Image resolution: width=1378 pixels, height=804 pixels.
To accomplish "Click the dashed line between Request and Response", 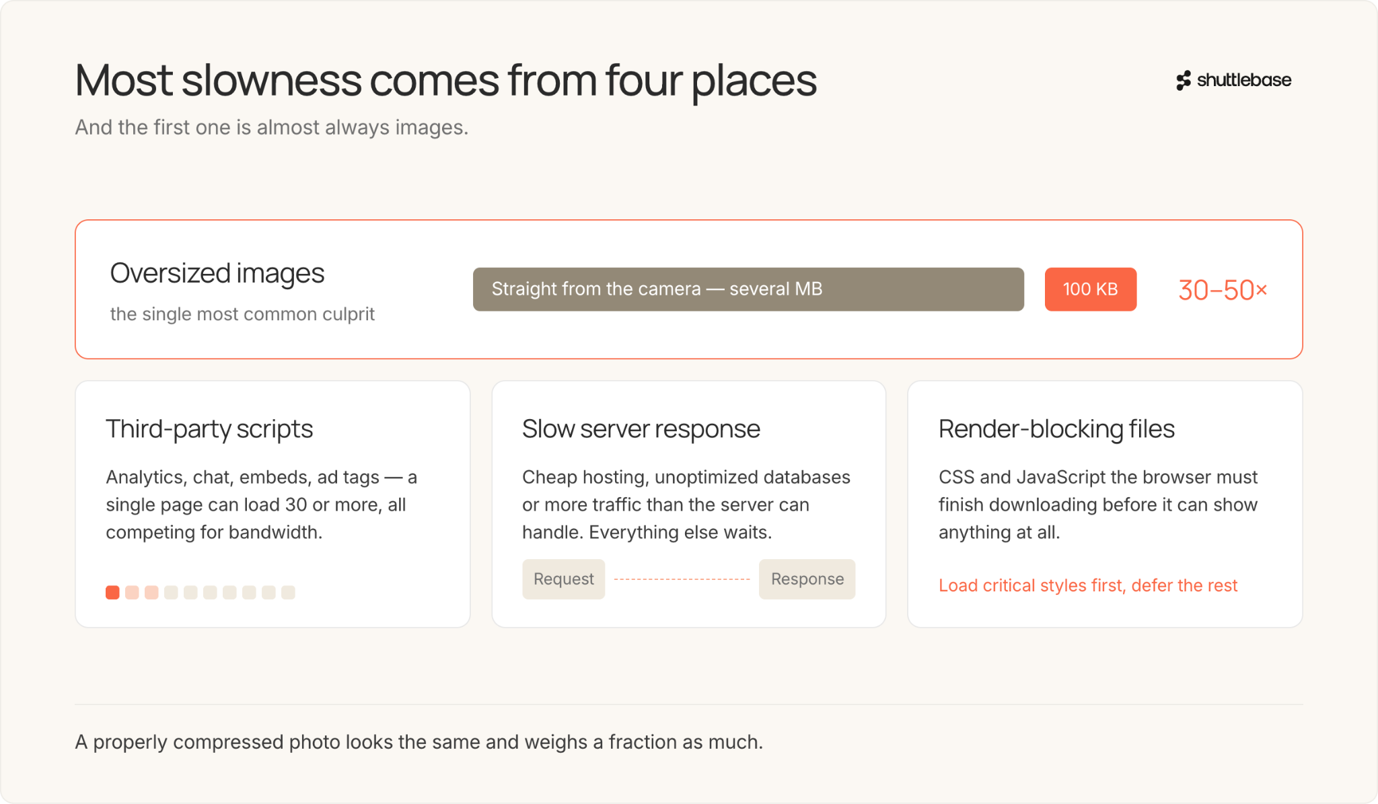I will click(682, 579).
